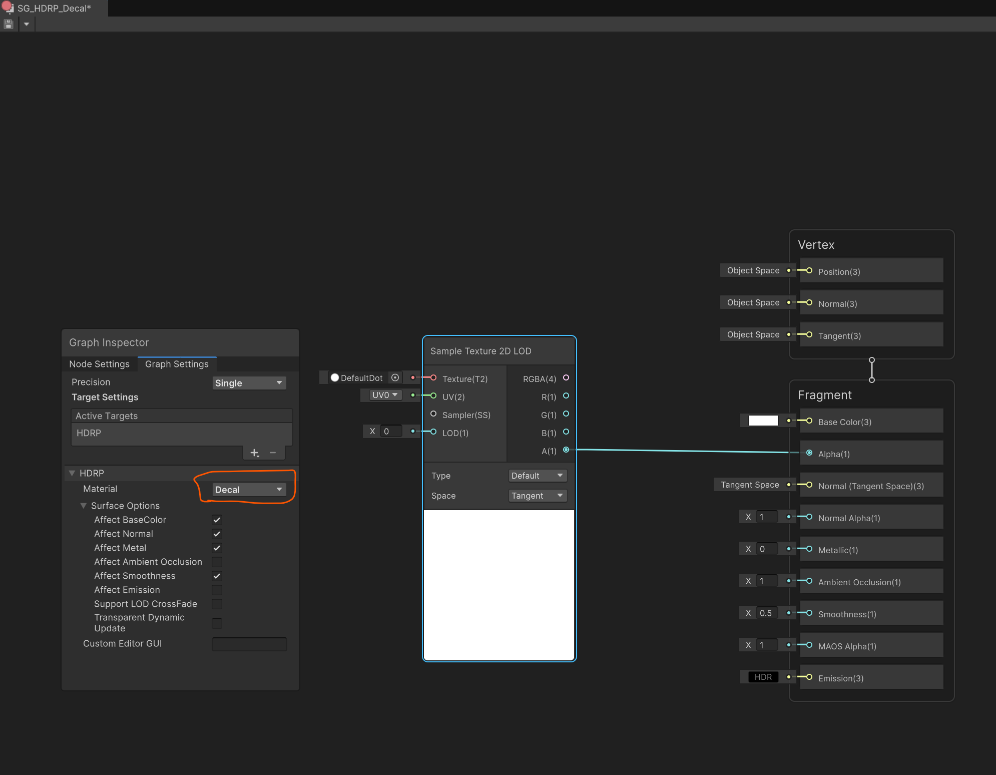The height and width of the screenshot is (775, 996).
Task: Click the A(1) output port
Action: click(x=566, y=450)
